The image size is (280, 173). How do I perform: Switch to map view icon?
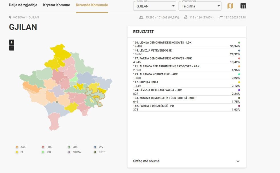click(x=230, y=6)
